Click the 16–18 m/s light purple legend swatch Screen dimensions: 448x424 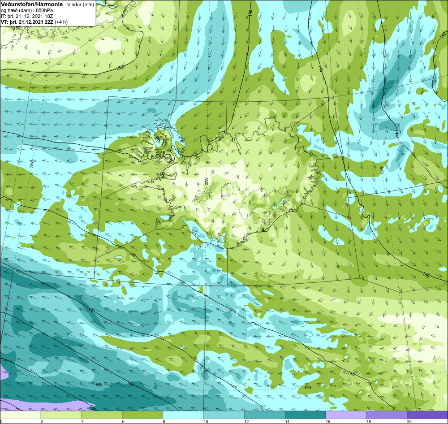346,415
